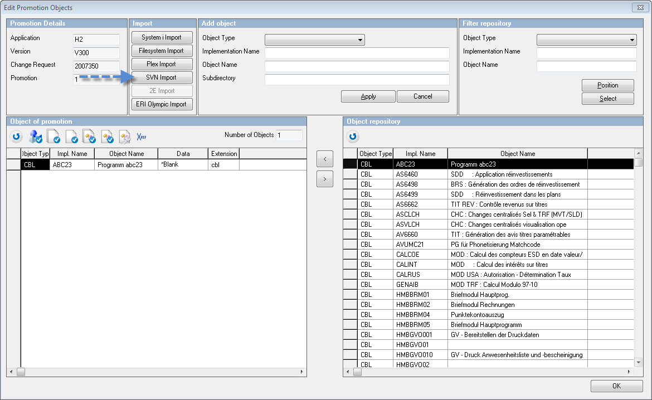Click the right arrow move button
652x400 pixels.
325,179
